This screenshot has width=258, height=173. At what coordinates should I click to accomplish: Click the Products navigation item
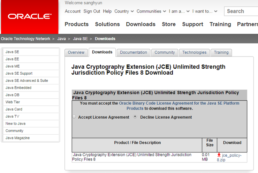tap(77, 24)
